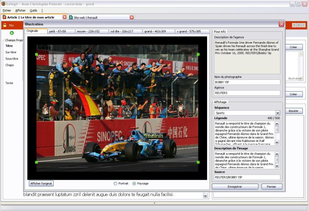
Task: Open the ? help menu
Action: (42, 10)
